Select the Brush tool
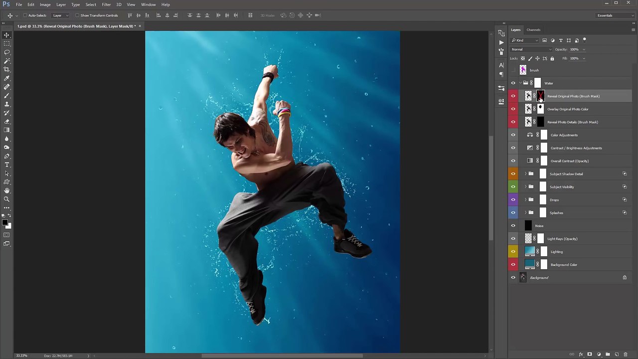This screenshot has width=638, height=359. 7,95
